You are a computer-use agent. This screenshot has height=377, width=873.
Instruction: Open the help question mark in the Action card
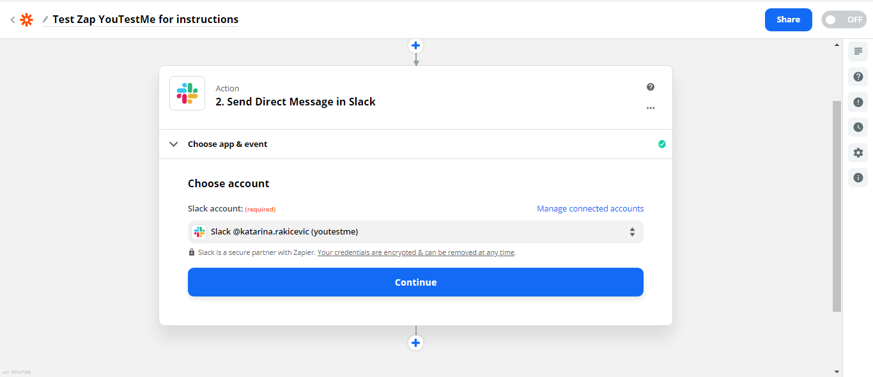650,87
